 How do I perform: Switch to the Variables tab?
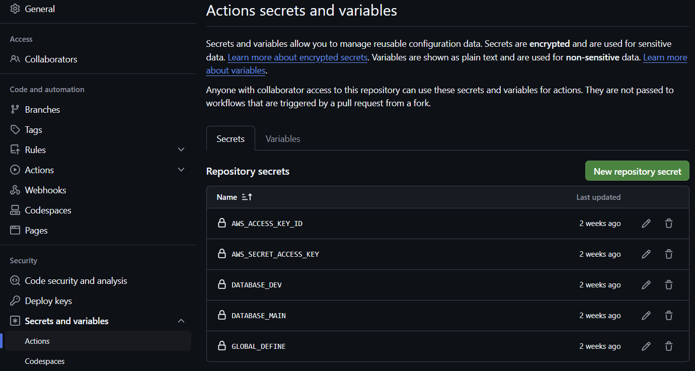pos(282,138)
